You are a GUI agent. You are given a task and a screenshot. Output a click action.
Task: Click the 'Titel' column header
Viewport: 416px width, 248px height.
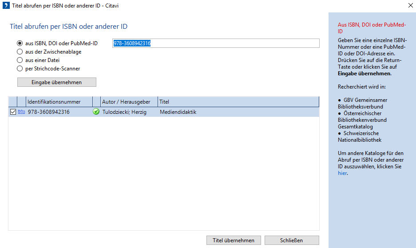click(238, 101)
